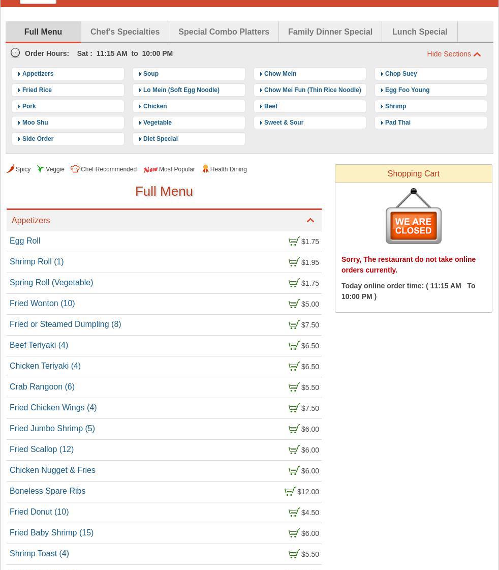The width and height of the screenshot is (499, 570).
Task: Open the Family Dinner Special tab
Action: (x=330, y=32)
